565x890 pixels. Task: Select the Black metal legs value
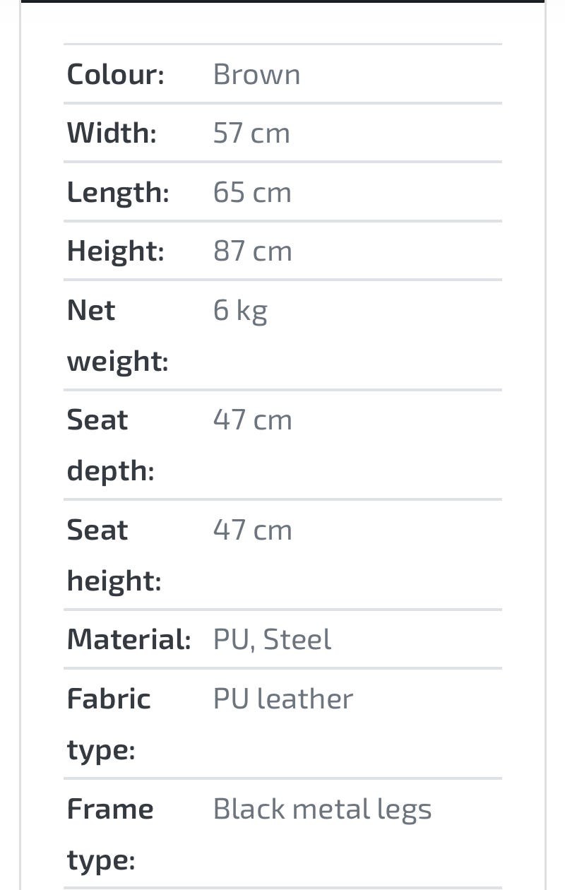click(x=322, y=809)
